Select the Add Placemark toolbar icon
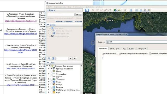The height and width of the screenshot is (94, 167). point(93,10)
